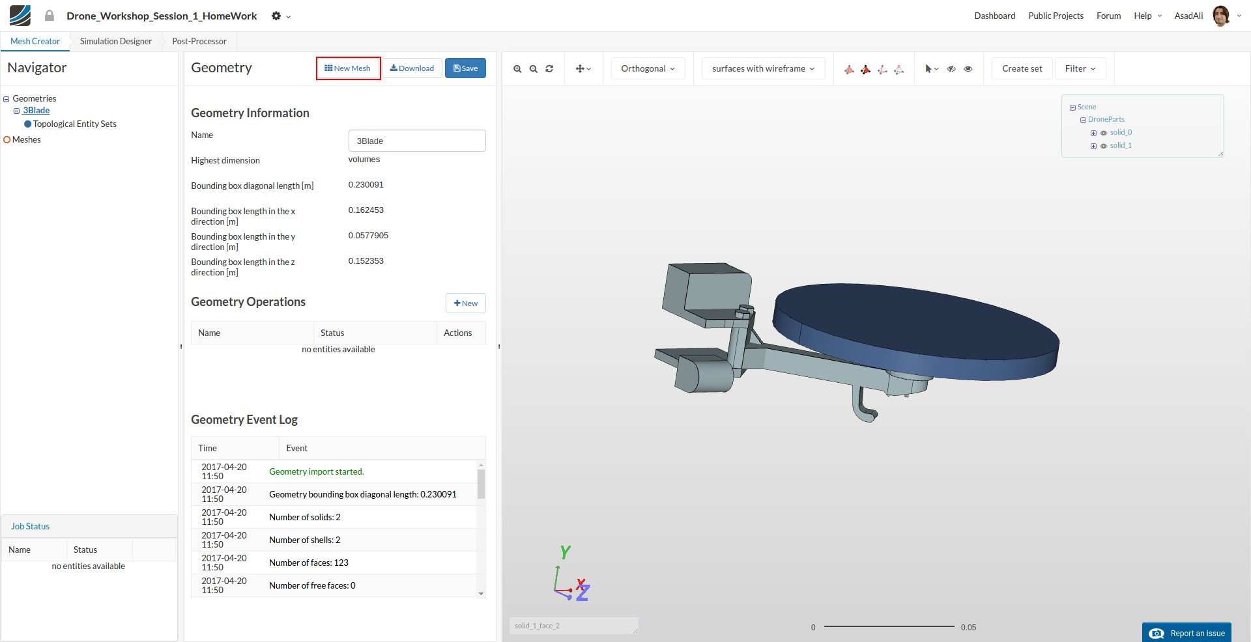Viewport: 1251px width, 642px height.
Task: Open the Post-Processor tab
Action: coord(199,41)
